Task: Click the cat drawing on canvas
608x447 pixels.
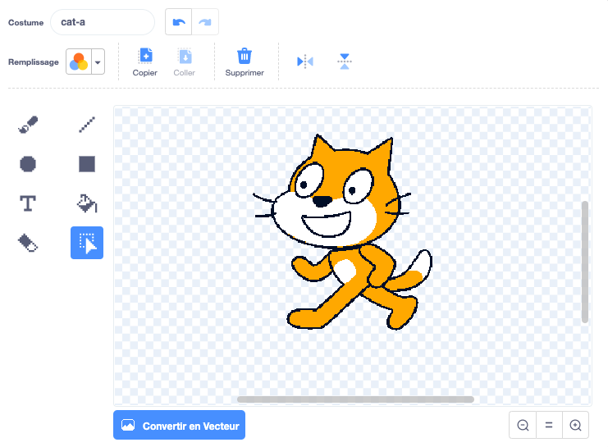Action: click(343, 233)
